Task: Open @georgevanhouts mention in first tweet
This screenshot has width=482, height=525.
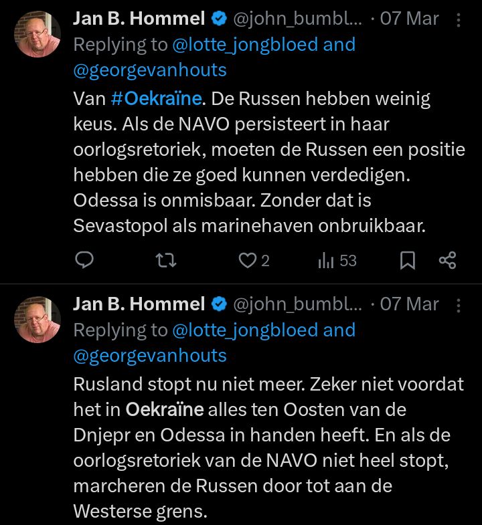Action: [x=150, y=70]
